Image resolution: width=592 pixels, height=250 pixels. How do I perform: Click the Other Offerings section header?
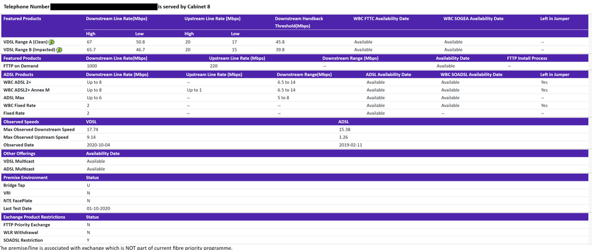tap(18, 154)
